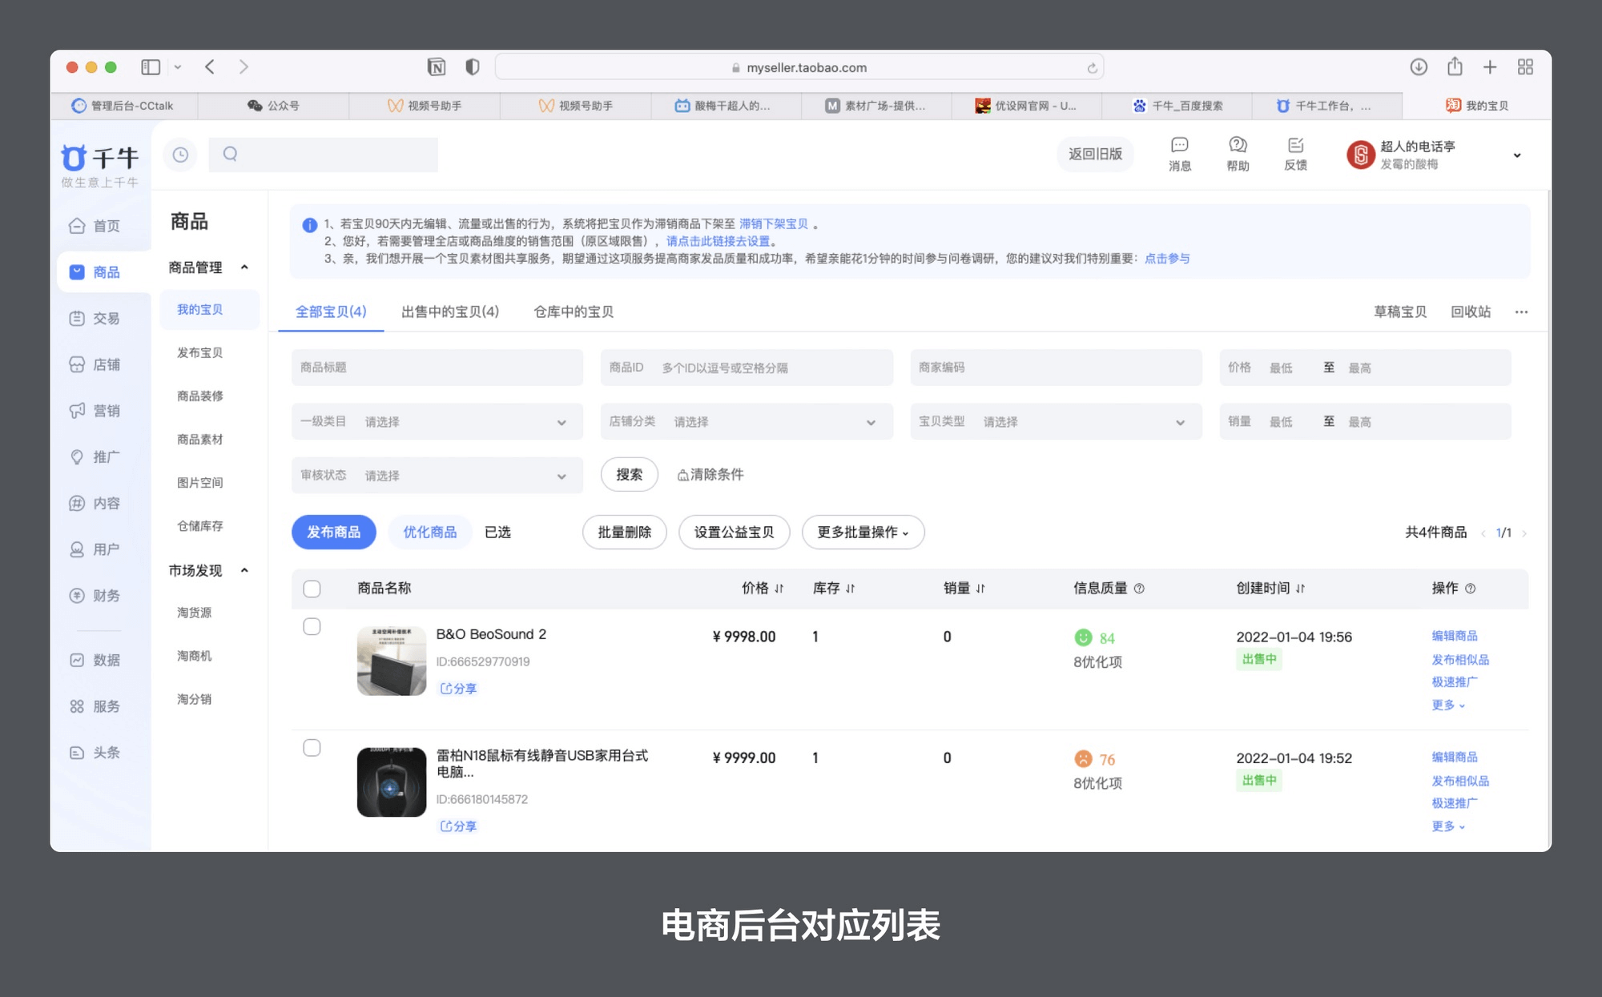Open the 滞销下架宝贝 link
Image resolution: width=1602 pixels, height=997 pixels.
(774, 224)
